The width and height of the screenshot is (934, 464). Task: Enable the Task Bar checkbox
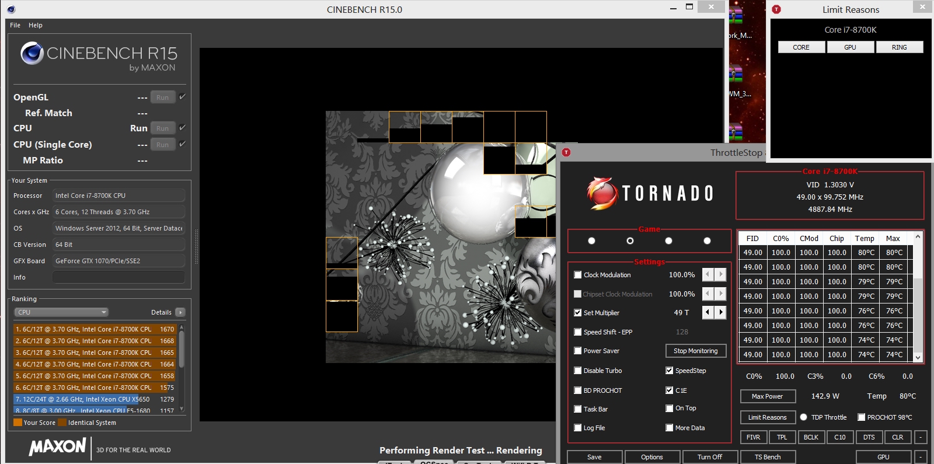point(578,409)
